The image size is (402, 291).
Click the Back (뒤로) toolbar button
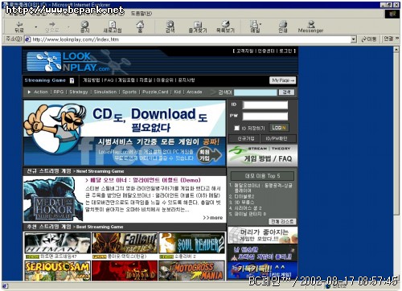[x=19, y=27]
